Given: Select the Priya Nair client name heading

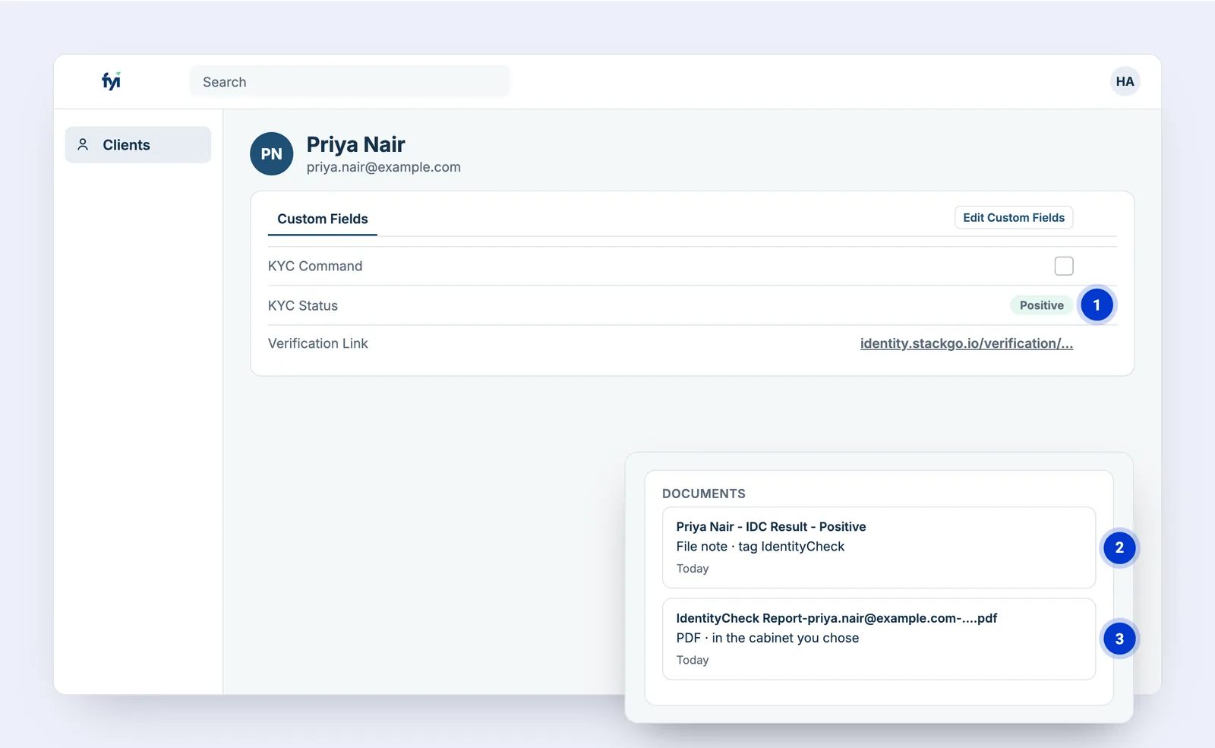Looking at the screenshot, I should [355, 144].
